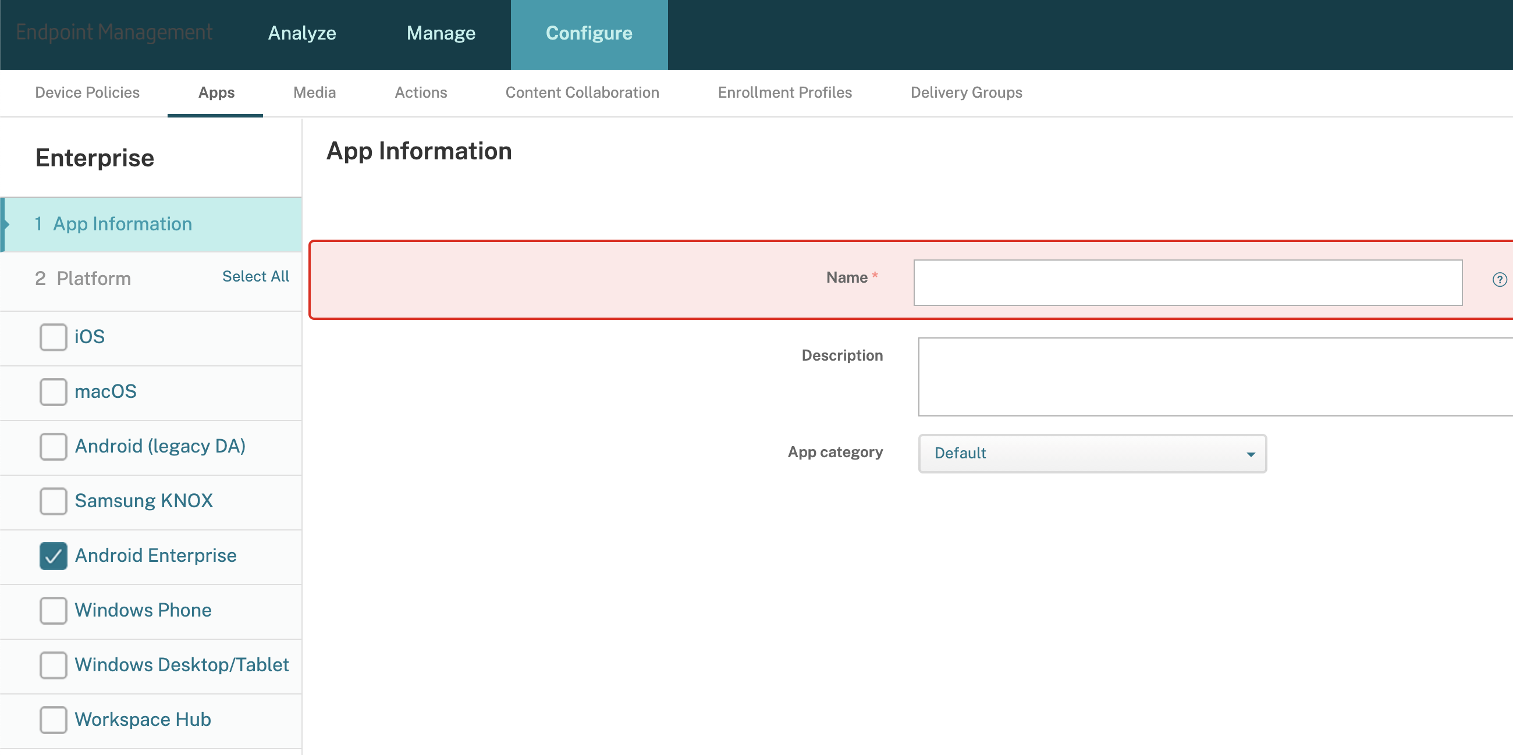Check the macOS platform checkbox
The width and height of the screenshot is (1513, 755).
[53, 391]
